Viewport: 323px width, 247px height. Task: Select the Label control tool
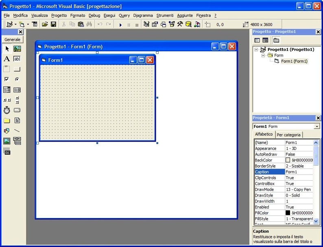click(x=7, y=59)
